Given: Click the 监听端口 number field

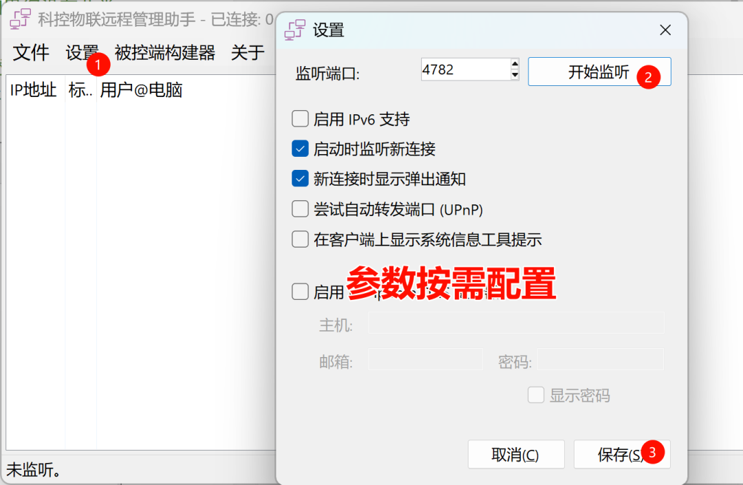Looking at the screenshot, I should 465,69.
